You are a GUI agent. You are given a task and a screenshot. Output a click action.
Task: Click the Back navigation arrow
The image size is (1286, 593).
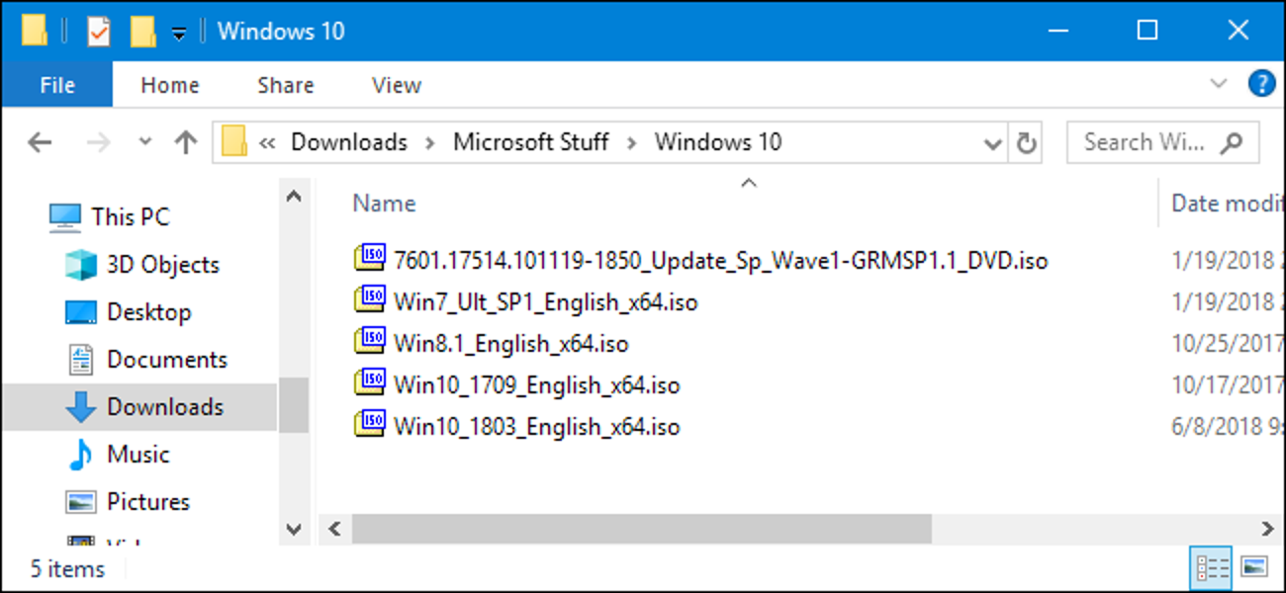click(40, 143)
